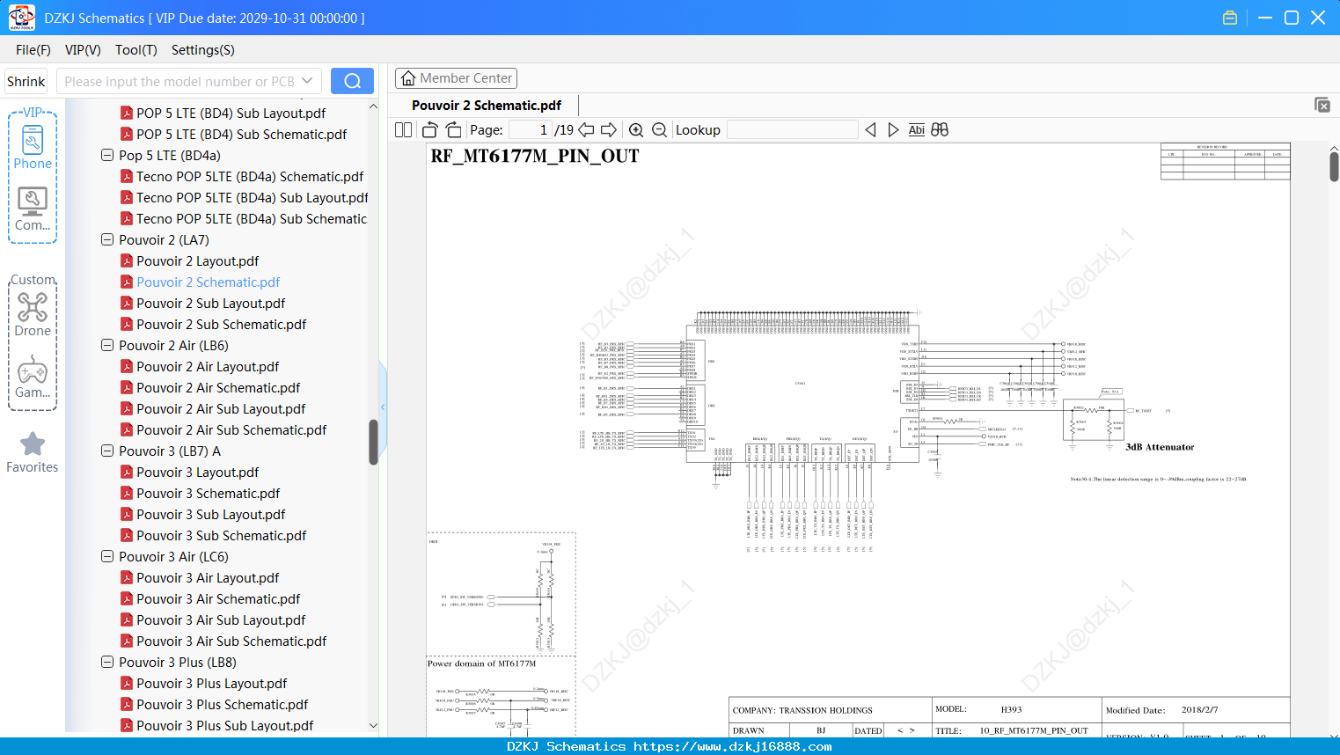Click the binoculars search icon
This screenshot has width=1340, height=755.
(940, 130)
